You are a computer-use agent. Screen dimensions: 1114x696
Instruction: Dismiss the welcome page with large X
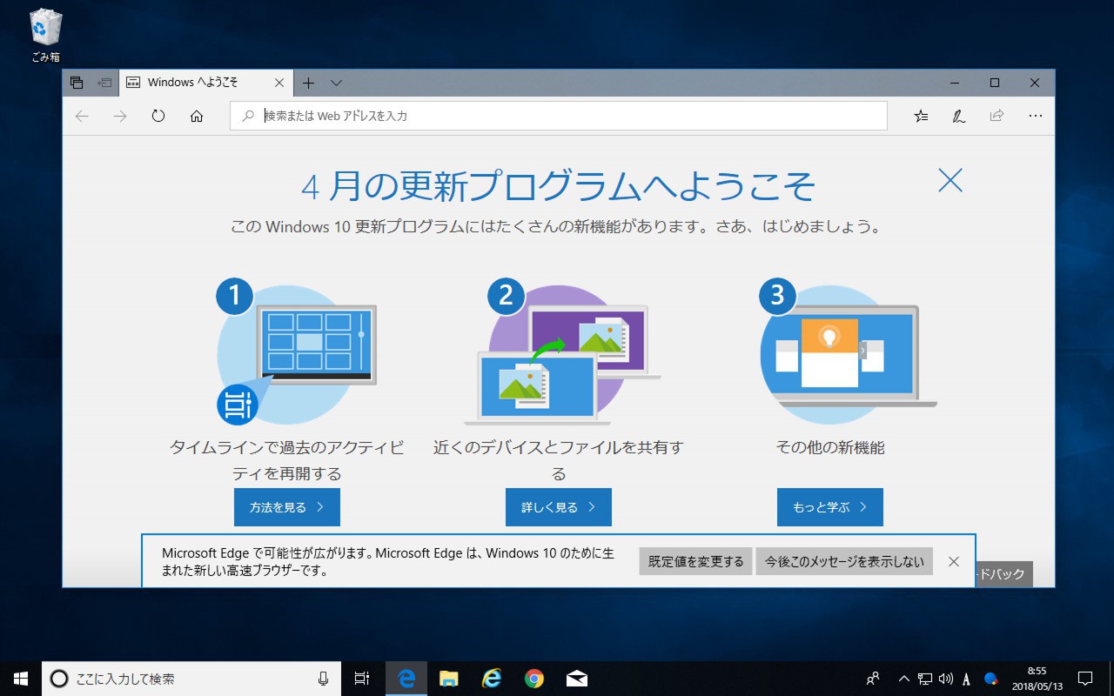point(950,180)
